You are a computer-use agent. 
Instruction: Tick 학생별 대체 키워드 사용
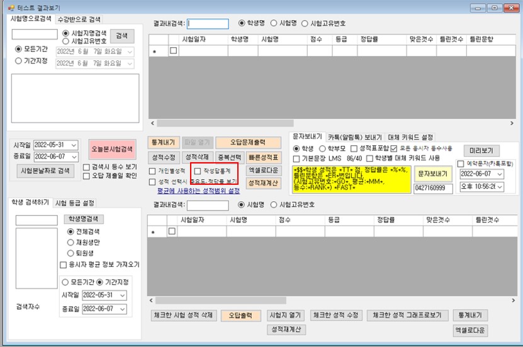369,158
